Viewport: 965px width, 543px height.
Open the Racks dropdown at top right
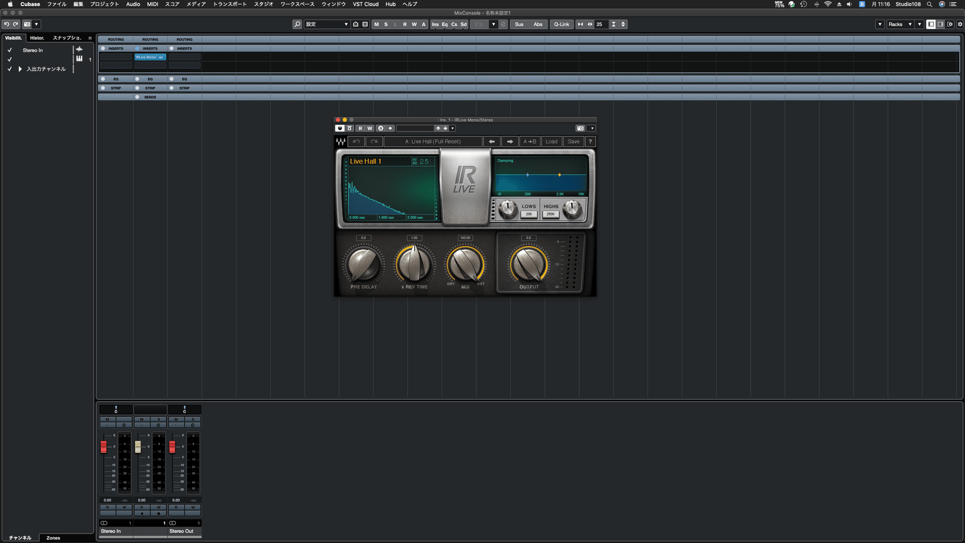(900, 24)
